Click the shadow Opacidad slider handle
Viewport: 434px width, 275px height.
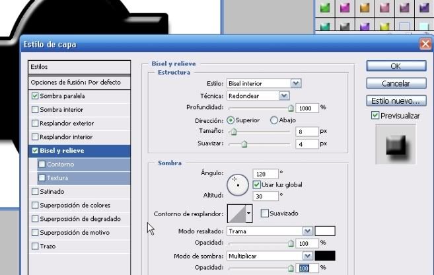tap(291, 268)
